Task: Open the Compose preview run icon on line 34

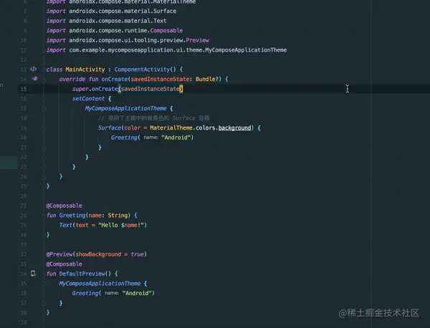Action: [33, 273]
